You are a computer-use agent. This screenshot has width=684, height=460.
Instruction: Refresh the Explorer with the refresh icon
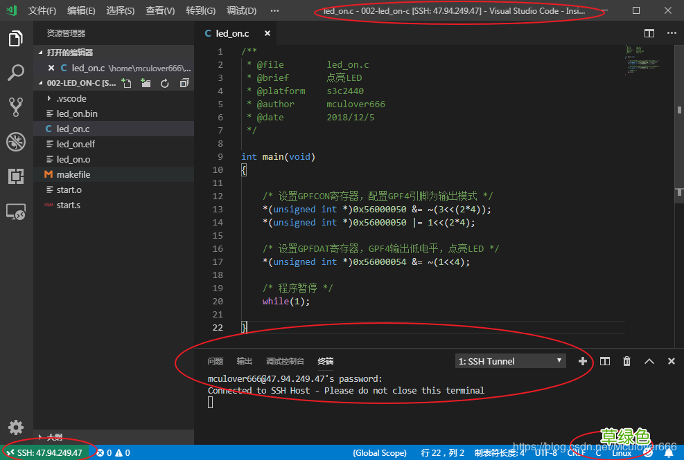click(165, 82)
